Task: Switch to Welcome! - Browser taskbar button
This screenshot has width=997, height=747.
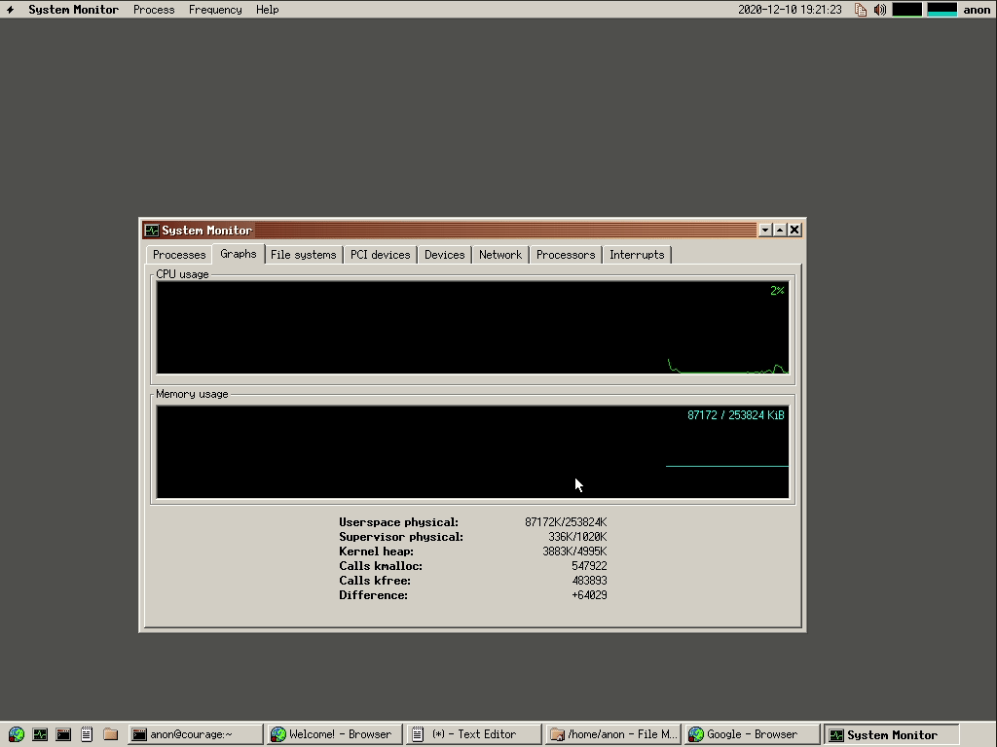Action: click(335, 735)
